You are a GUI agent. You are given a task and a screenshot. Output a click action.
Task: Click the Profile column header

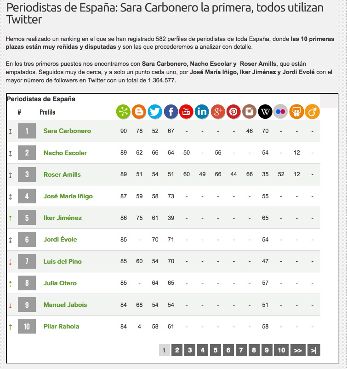47,112
